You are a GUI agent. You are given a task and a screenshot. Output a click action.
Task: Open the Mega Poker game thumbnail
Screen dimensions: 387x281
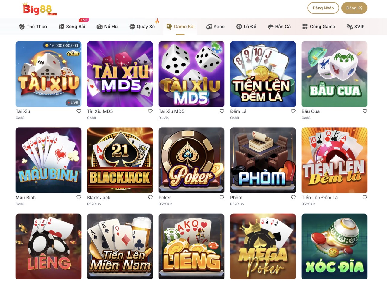[263, 246]
